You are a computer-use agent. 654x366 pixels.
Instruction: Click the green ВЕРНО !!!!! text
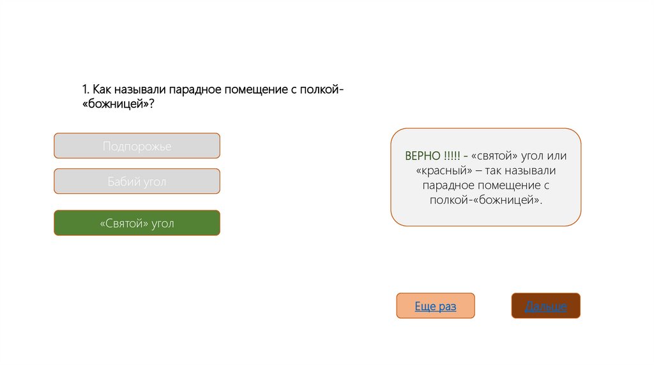[x=432, y=156]
